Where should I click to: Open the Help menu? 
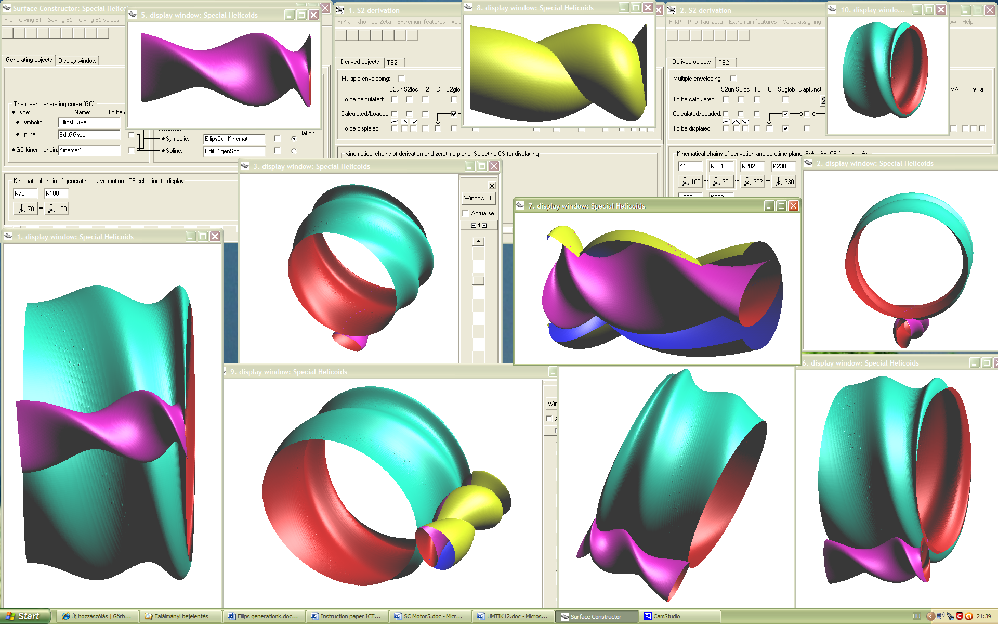click(967, 22)
